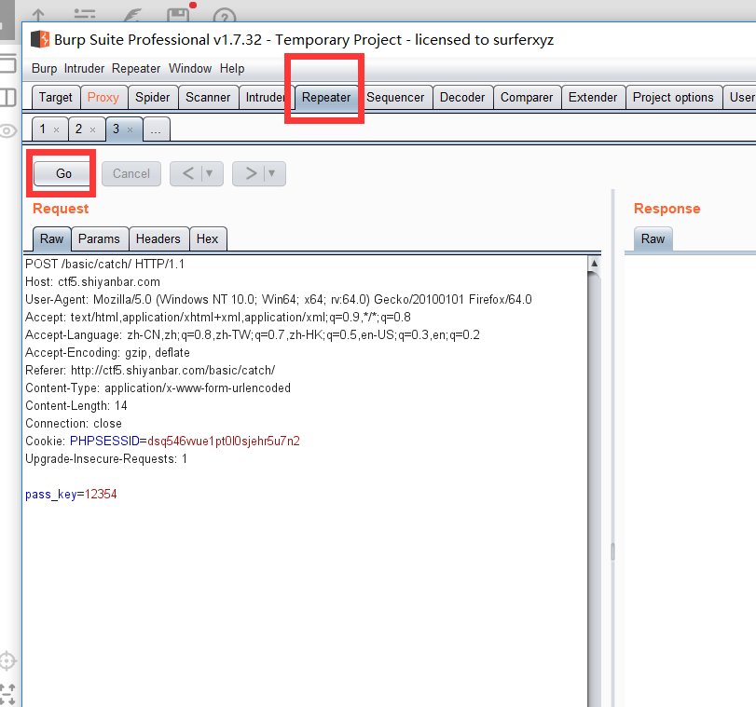Close Repeater sub-tab 1 with its x

pyautogui.click(x=57, y=129)
